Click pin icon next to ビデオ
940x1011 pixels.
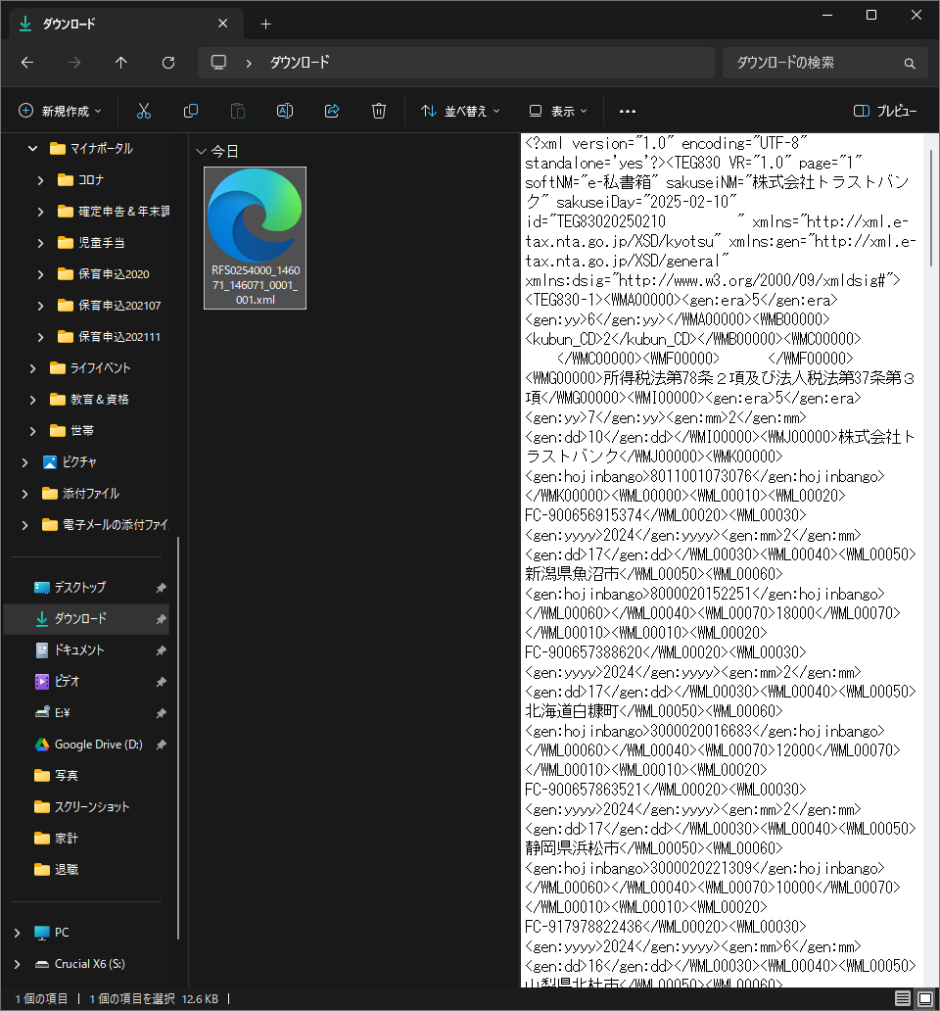161,682
